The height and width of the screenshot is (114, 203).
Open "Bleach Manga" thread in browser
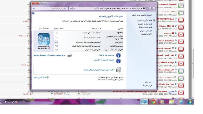(x=167, y=63)
